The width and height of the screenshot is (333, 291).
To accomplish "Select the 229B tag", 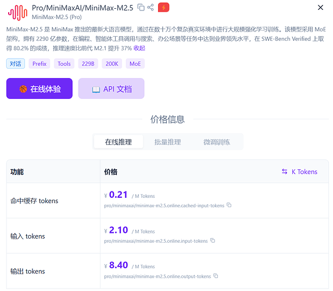I will coord(88,63).
